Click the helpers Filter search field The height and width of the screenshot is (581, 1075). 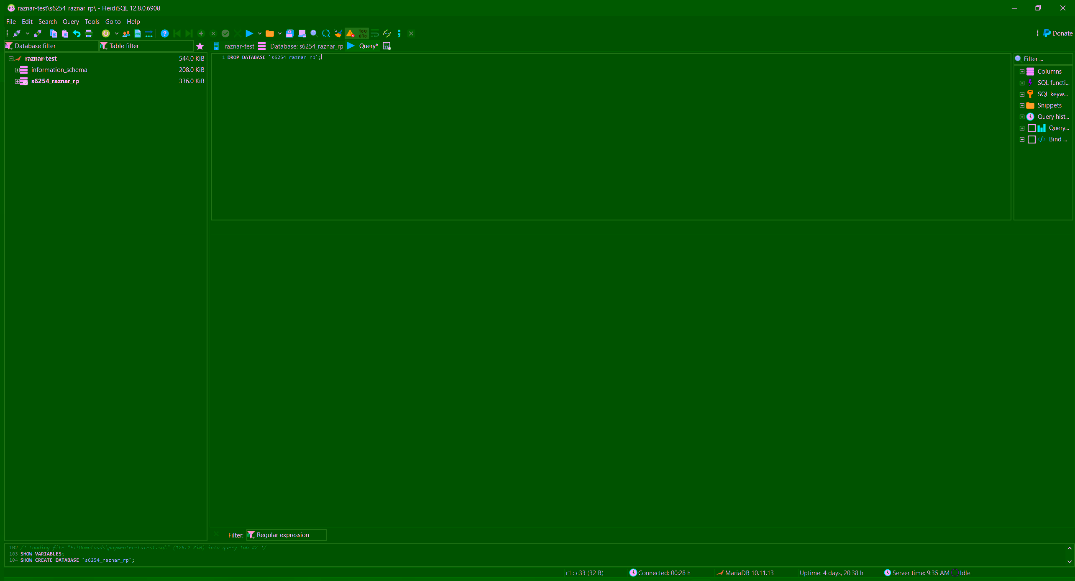tap(1044, 59)
